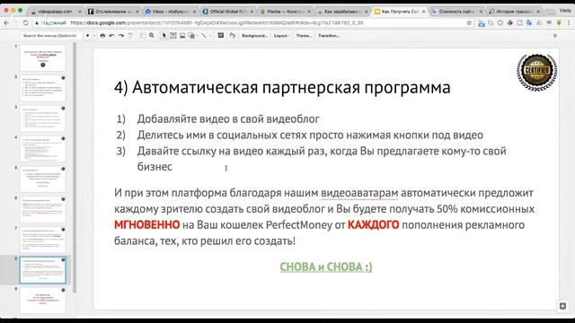Select slide 7 thumbnail

[42, 240]
